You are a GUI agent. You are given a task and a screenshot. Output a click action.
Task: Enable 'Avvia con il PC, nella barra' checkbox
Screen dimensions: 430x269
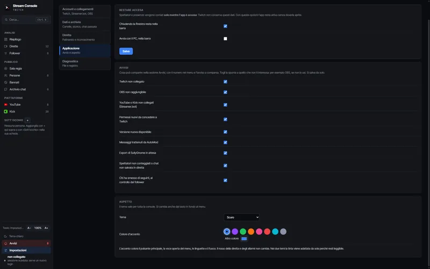click(x=225, y=39)
